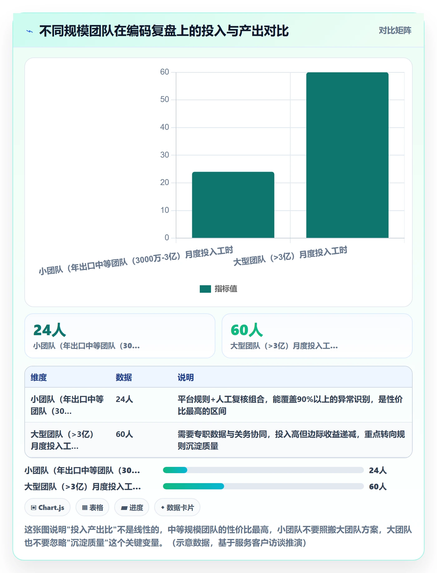Screen dimensions: 437x573
Task: Click the progress row label 小团队（年出口中等团队（30…
Action: pos(82,470)
